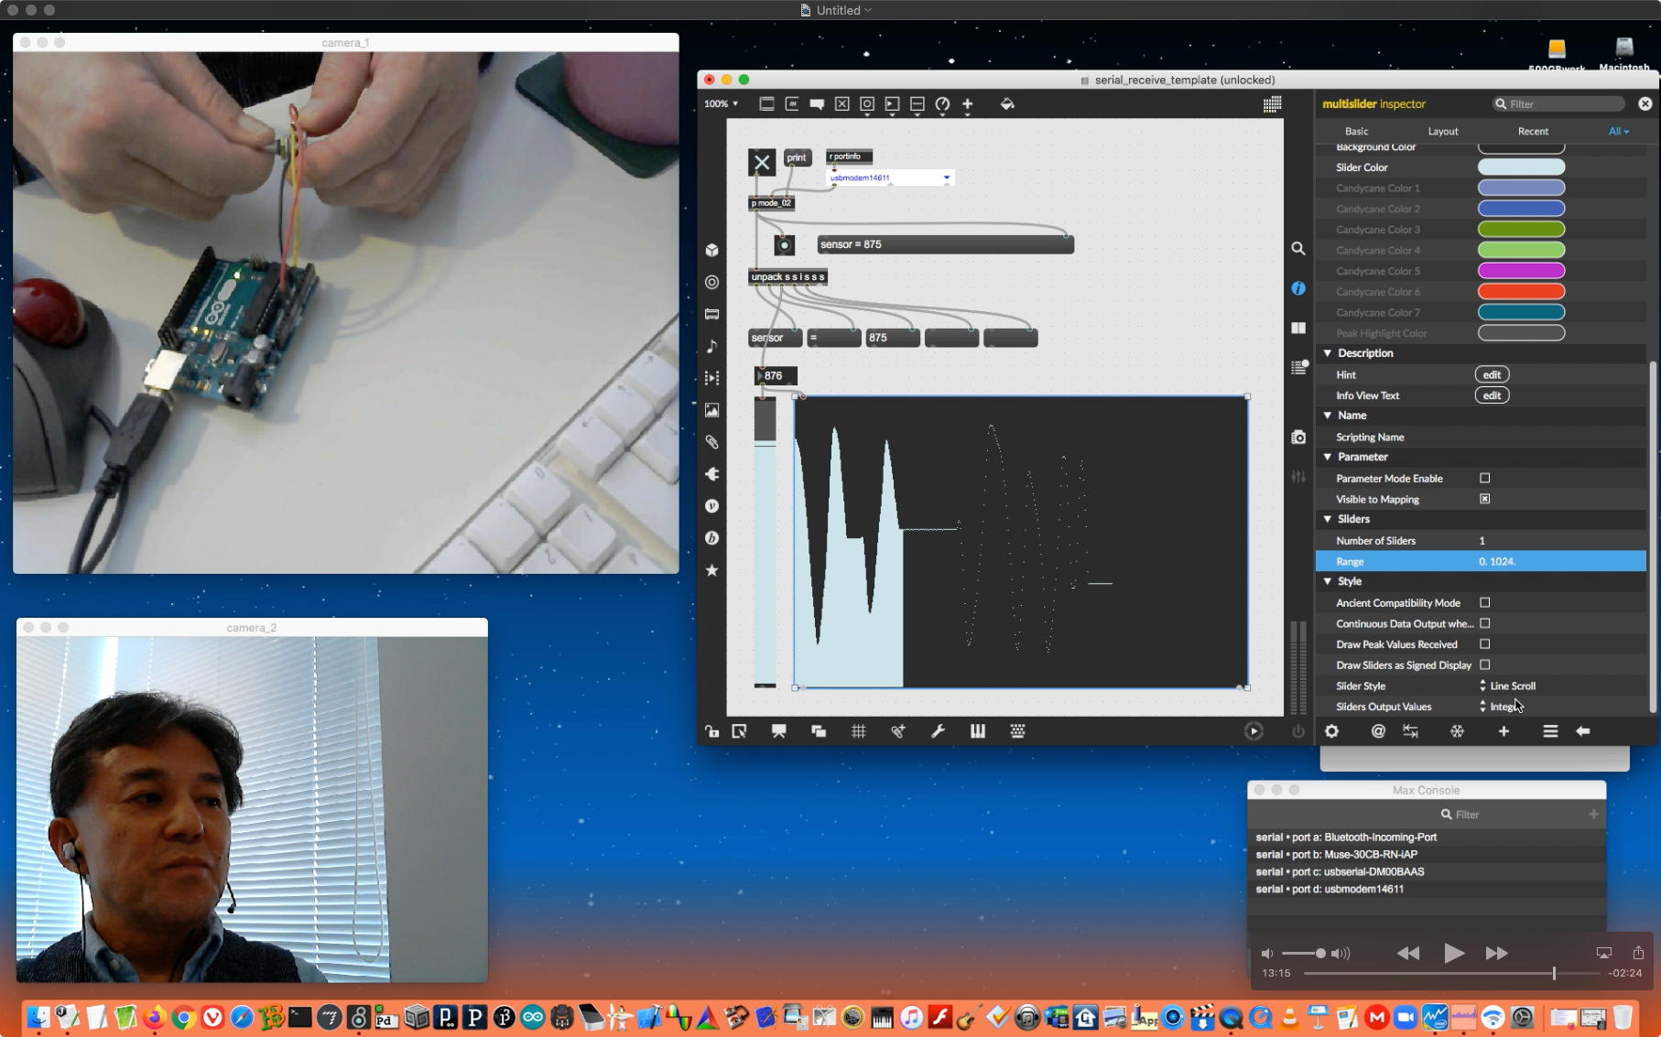The image size is (1661, 1037).
Task: Open the inspector using the blue info icon
Action: coord(1297,288)
